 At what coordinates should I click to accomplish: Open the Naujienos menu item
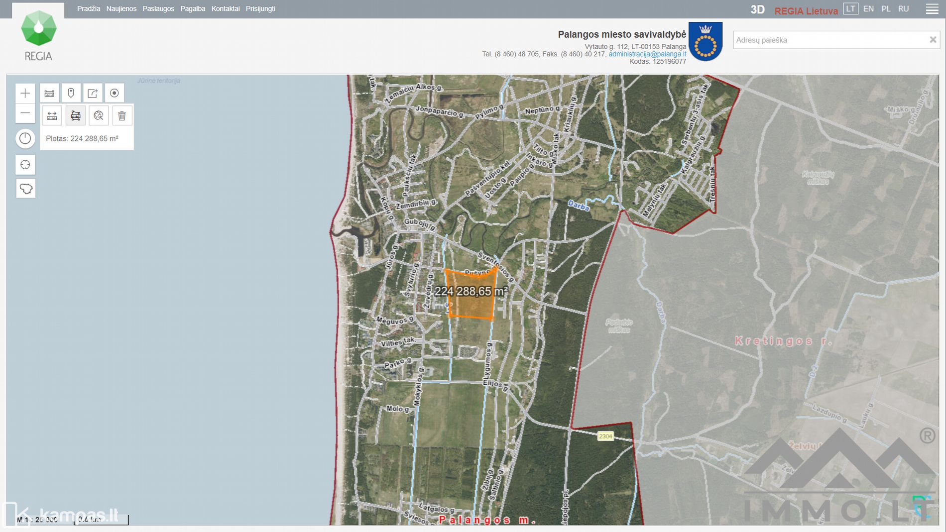point(121,9)
